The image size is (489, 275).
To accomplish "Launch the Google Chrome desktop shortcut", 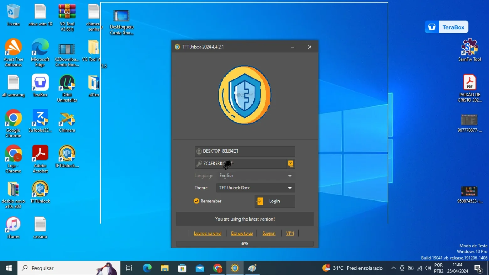I will 13,124.
